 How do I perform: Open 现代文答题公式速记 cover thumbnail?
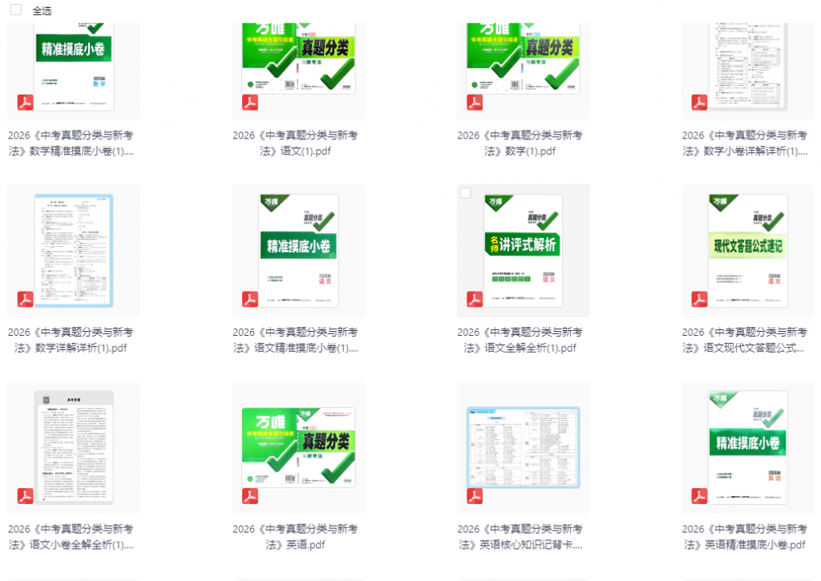(748, 251)
